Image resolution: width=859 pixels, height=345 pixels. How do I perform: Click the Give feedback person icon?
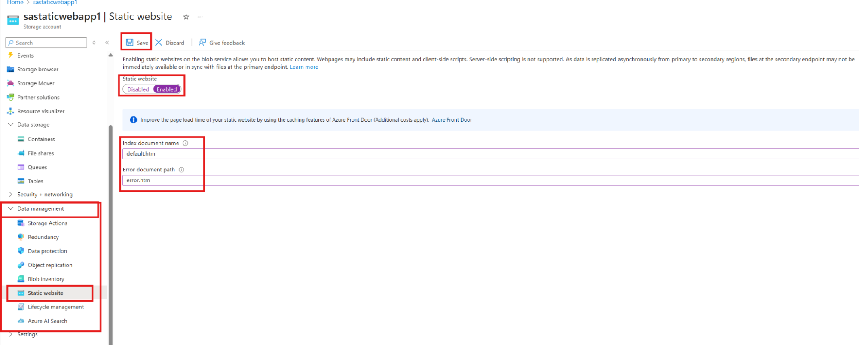point(202,43)
